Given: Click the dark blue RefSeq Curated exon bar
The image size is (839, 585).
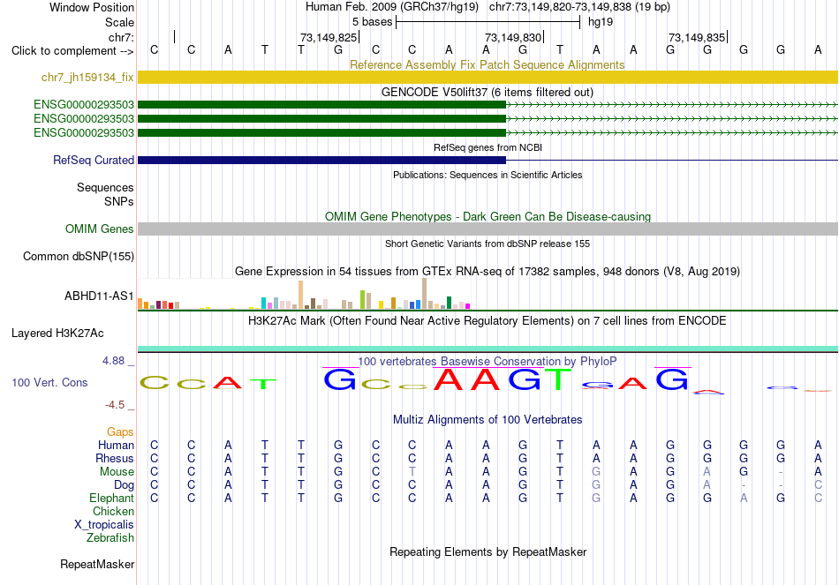Looking at the screenshot, I should tap(321, 160).
